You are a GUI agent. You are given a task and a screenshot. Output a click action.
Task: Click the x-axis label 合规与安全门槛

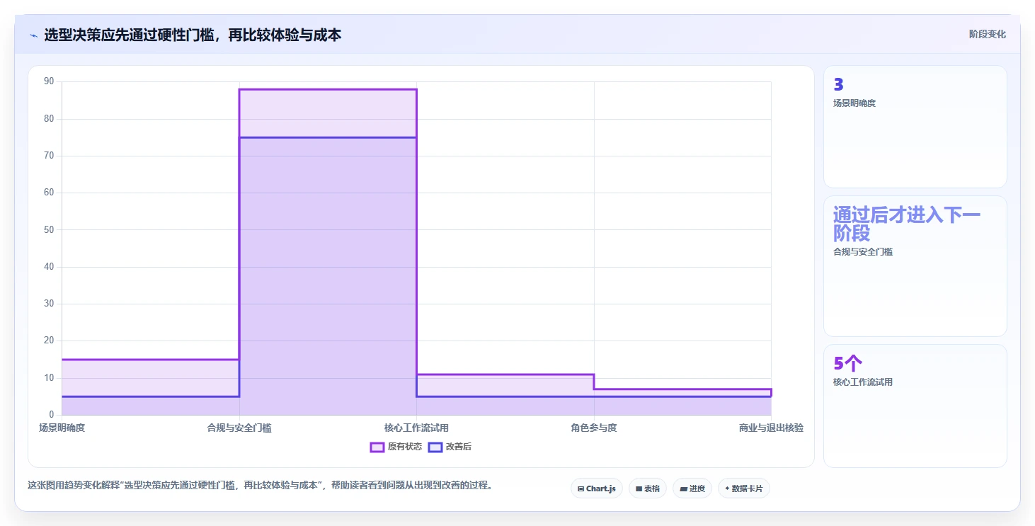tap(239, 428)
